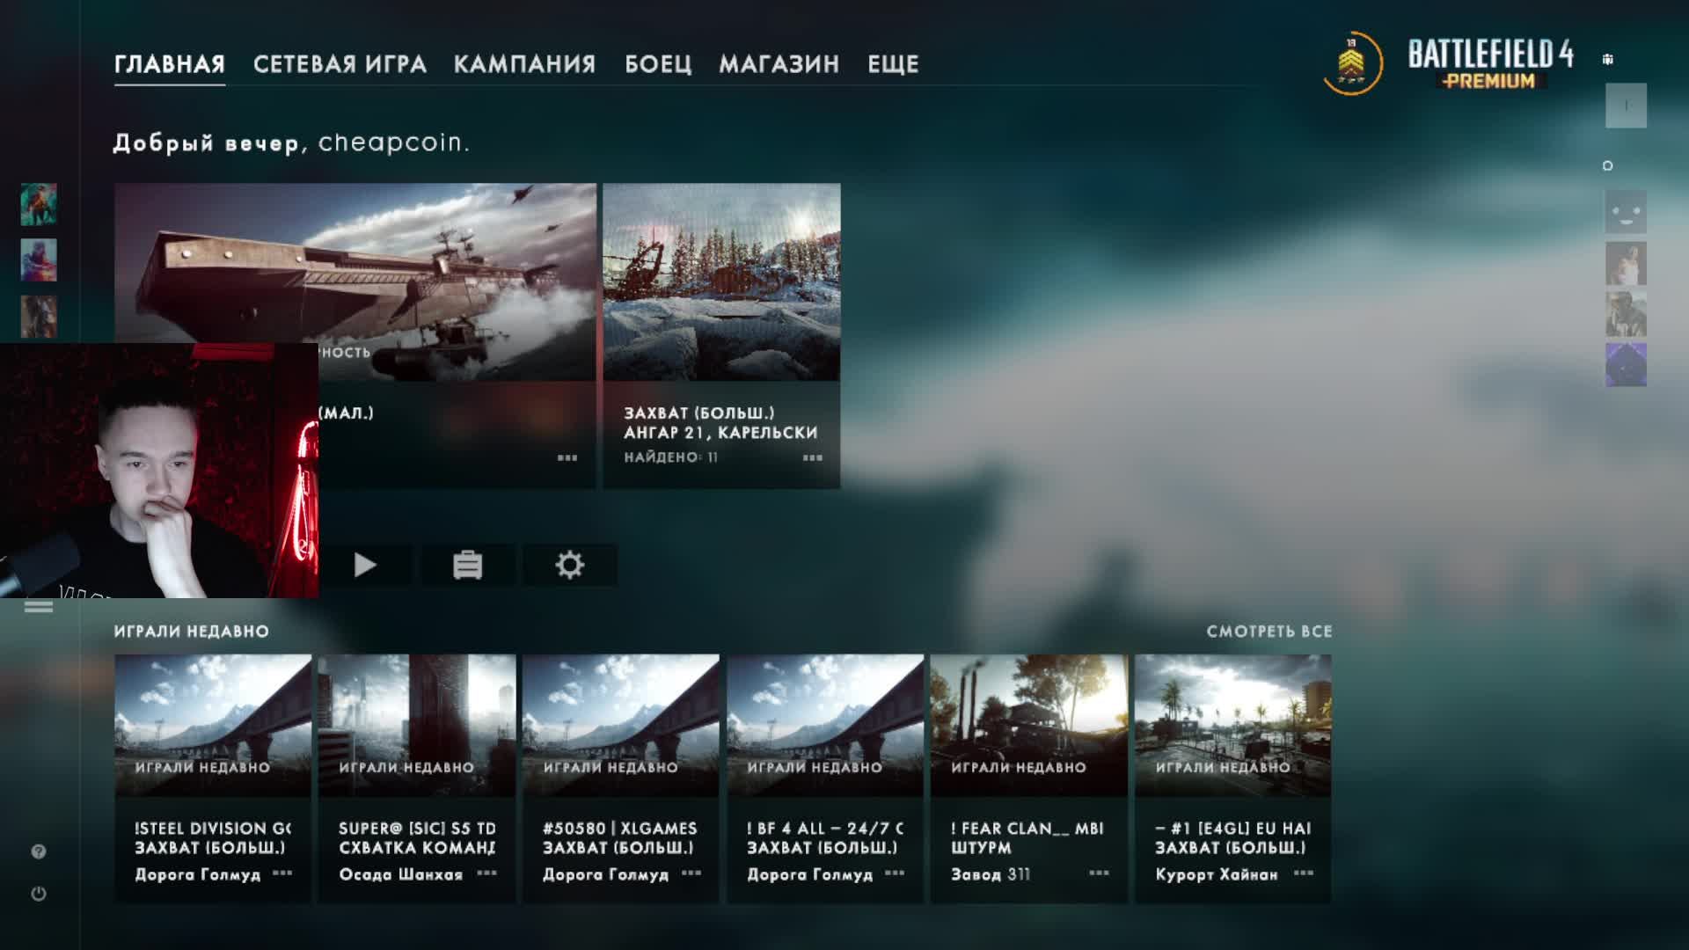
Task: Open the loadout briefcase icon
Action: point(467,565)
